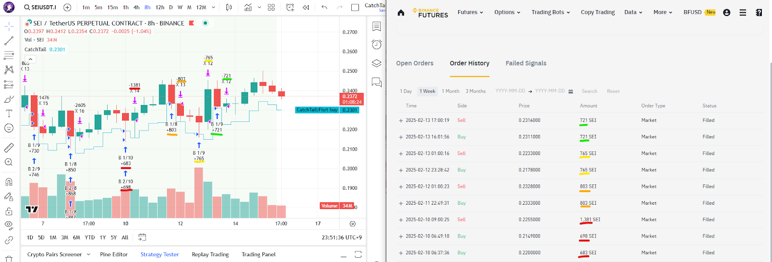Expand the Futures dropdown menu
The image size is (772, 262).
[x=470, y=13]
